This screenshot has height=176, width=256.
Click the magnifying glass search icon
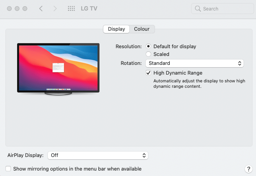198,9
